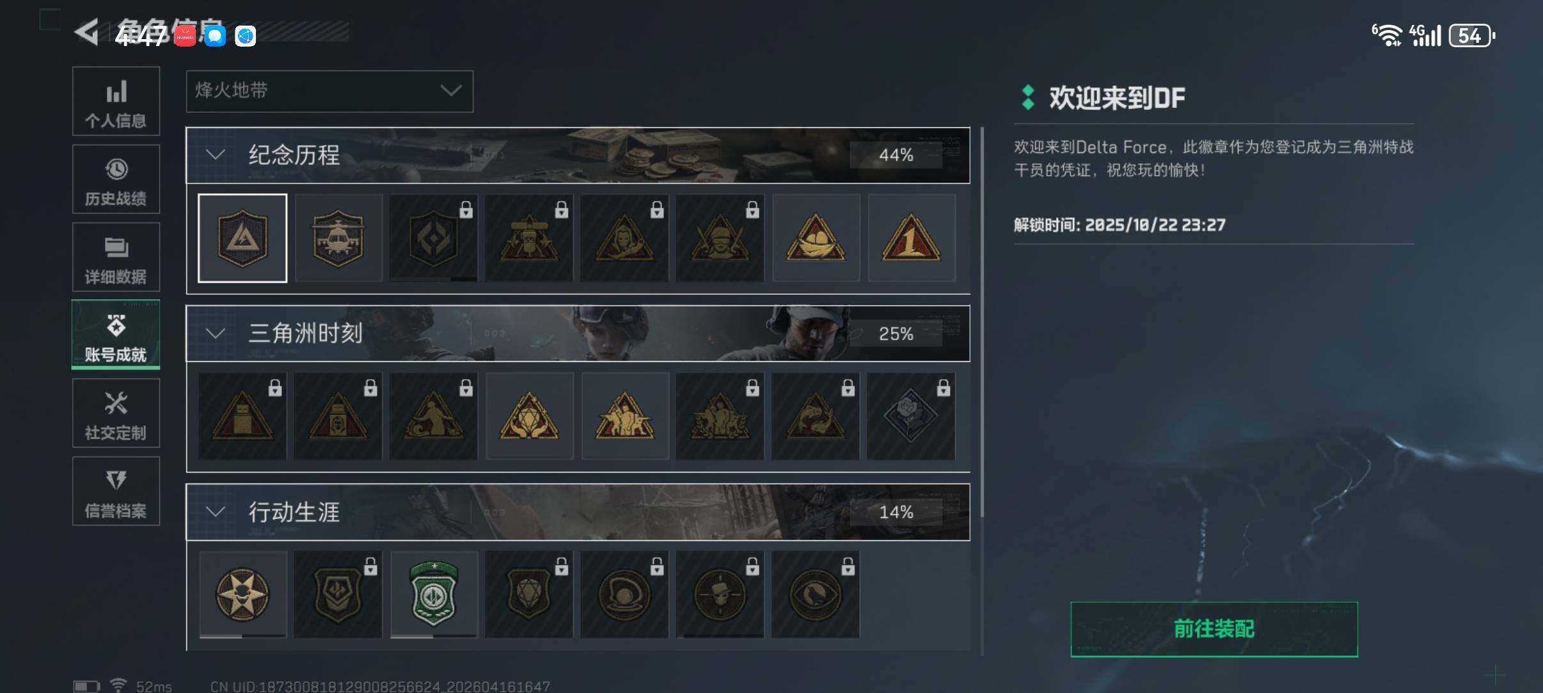Collapse the 行动生涯 section

(216, 511)
